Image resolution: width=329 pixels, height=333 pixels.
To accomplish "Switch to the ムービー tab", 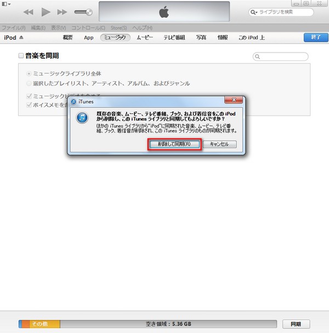I will [145, 38].
